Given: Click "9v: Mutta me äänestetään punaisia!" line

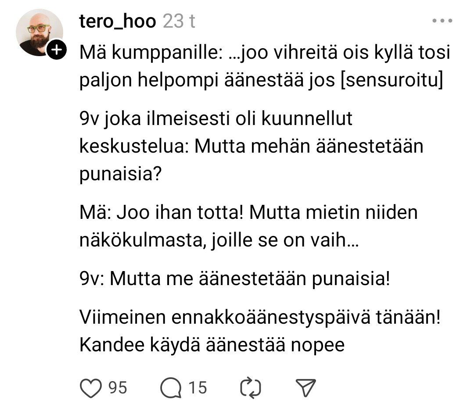Looking at the screenshot, I should click(x=234, y=279).
